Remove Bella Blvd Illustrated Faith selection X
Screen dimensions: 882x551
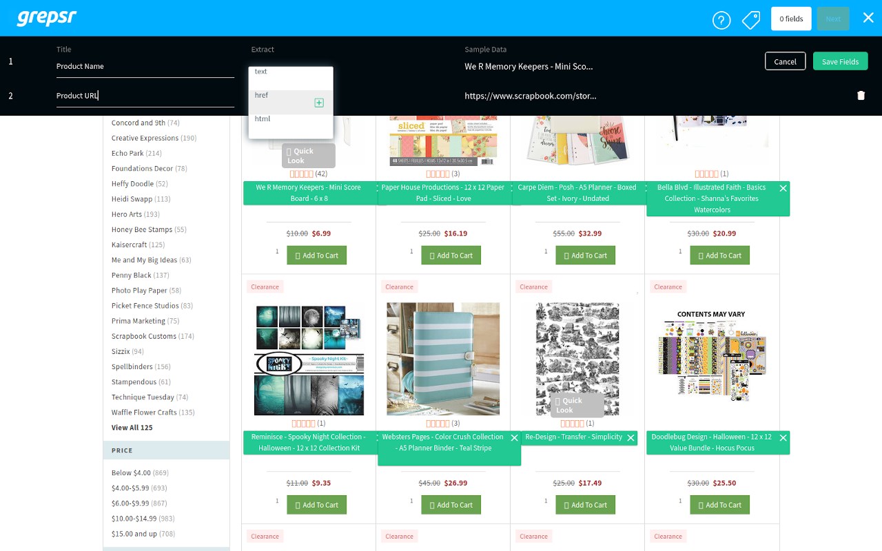(x=783, y=188)
